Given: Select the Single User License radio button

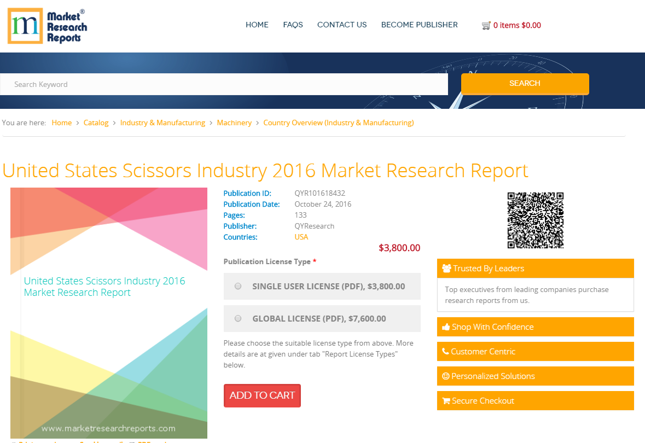Looking at the screenshot, I should [x=238, y=286].
